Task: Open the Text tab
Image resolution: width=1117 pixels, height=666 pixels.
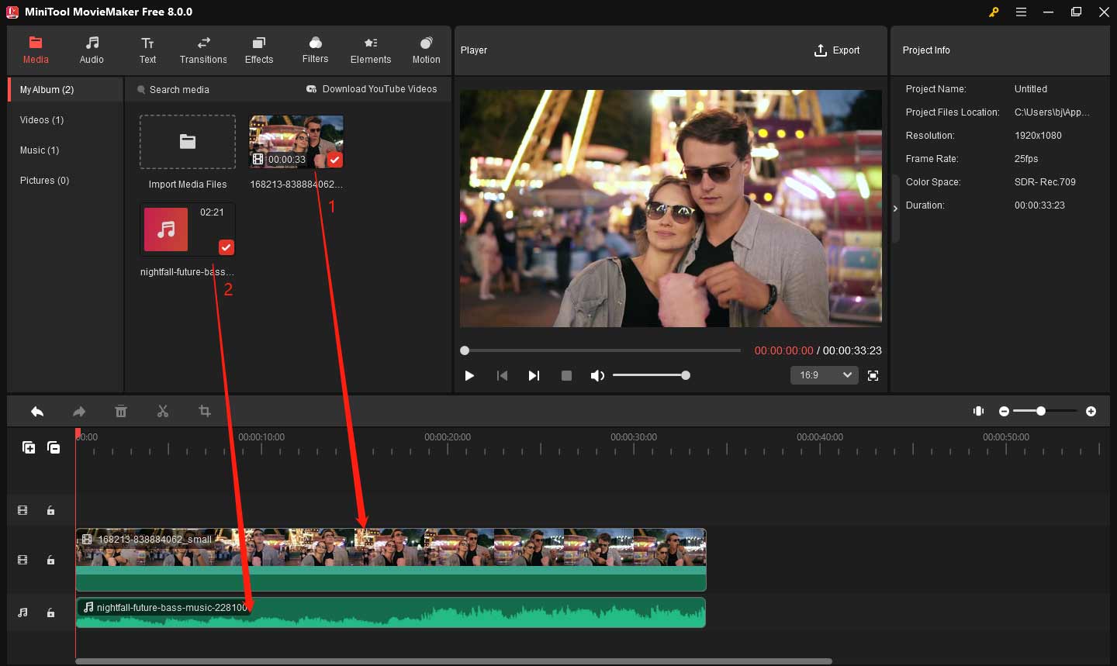Action: pyautogui.click(x=147, y=50)
